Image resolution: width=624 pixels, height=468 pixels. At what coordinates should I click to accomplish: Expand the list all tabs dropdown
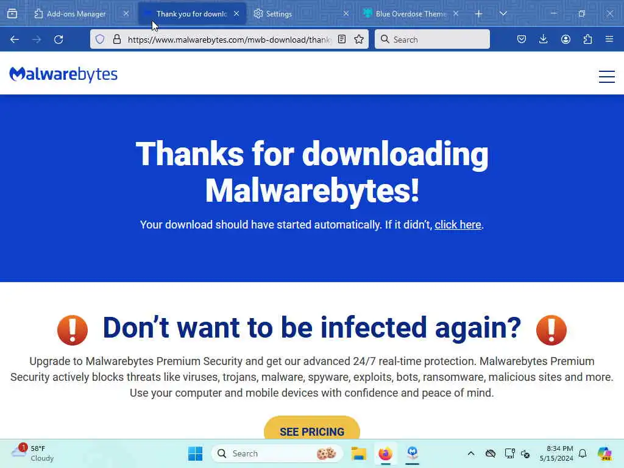tap(503, 13)
